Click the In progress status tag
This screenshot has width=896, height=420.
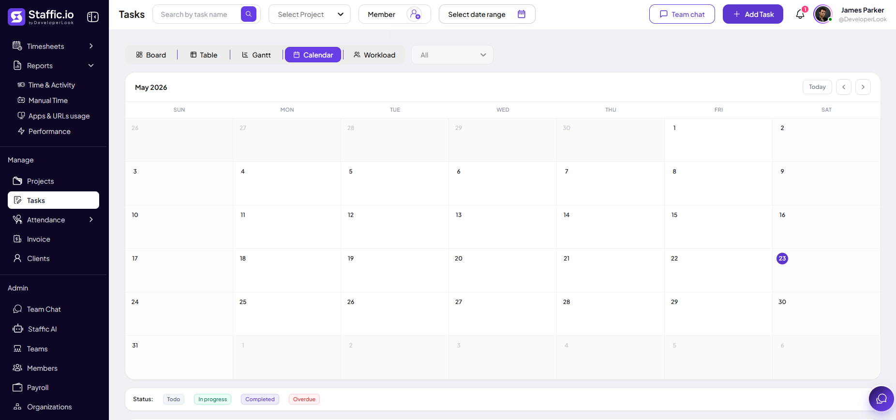coord(212,399)
